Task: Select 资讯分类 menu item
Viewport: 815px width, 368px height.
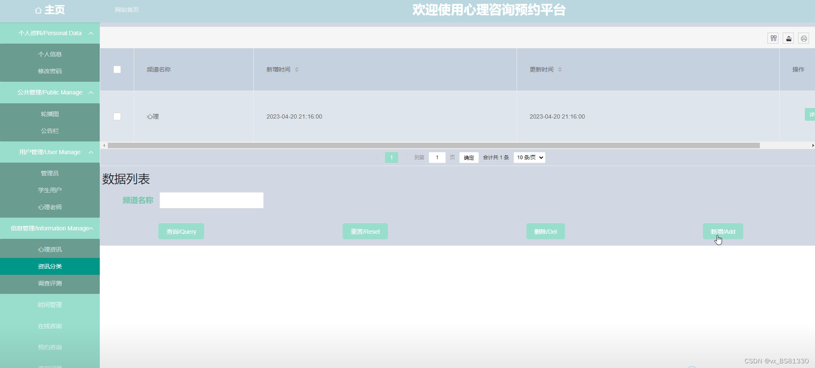Action: pyautogui.click(x=50, y=266)
